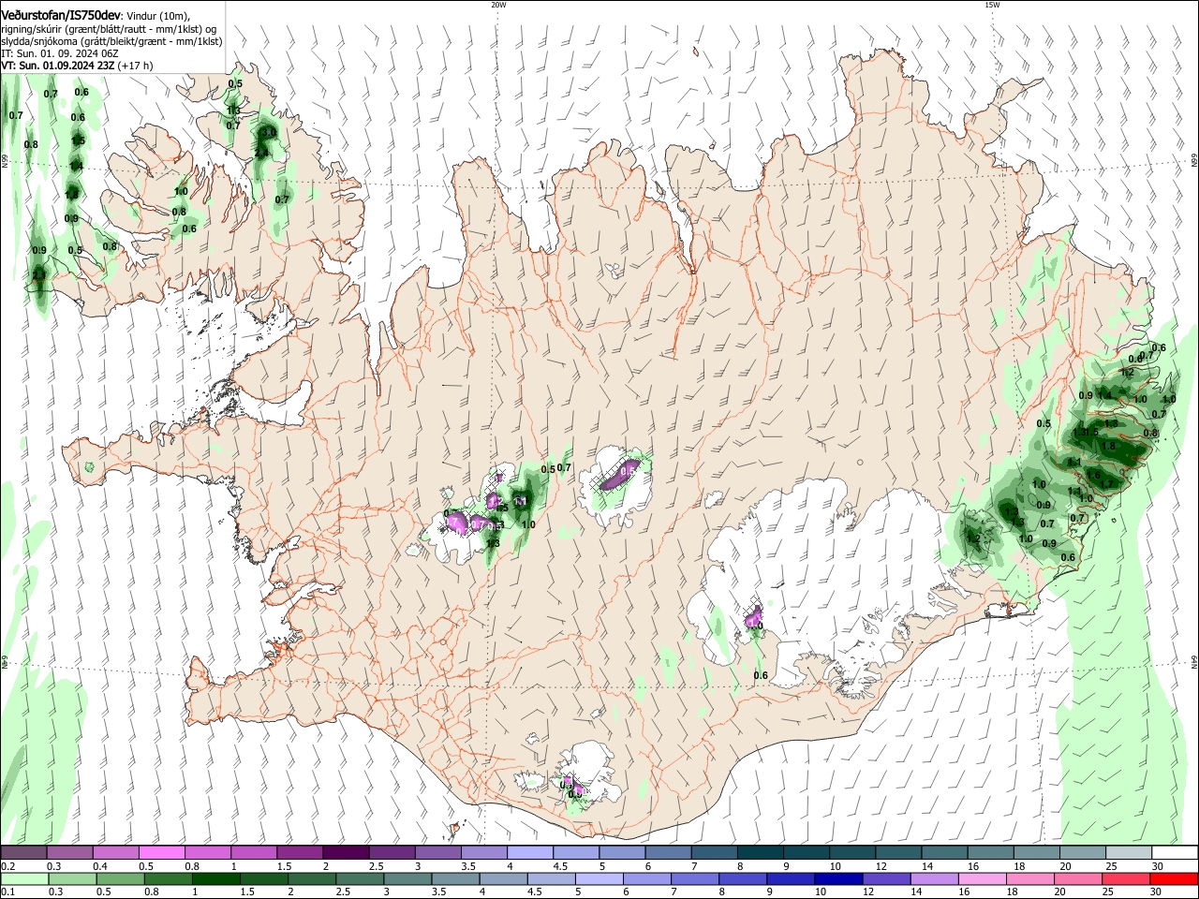Select the bottom-row 25 crimson swatch
This screenshot has height=899, width=1199.
1125,879
